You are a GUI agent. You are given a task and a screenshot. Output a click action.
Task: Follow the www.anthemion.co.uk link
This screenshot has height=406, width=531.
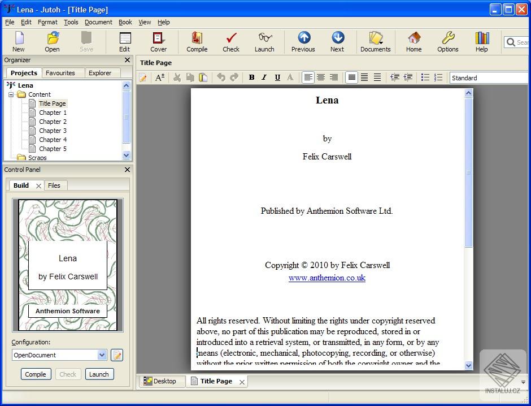pos(327,278)
